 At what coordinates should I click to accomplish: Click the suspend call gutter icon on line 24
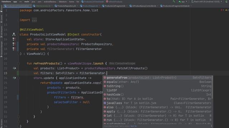point(14,78)
